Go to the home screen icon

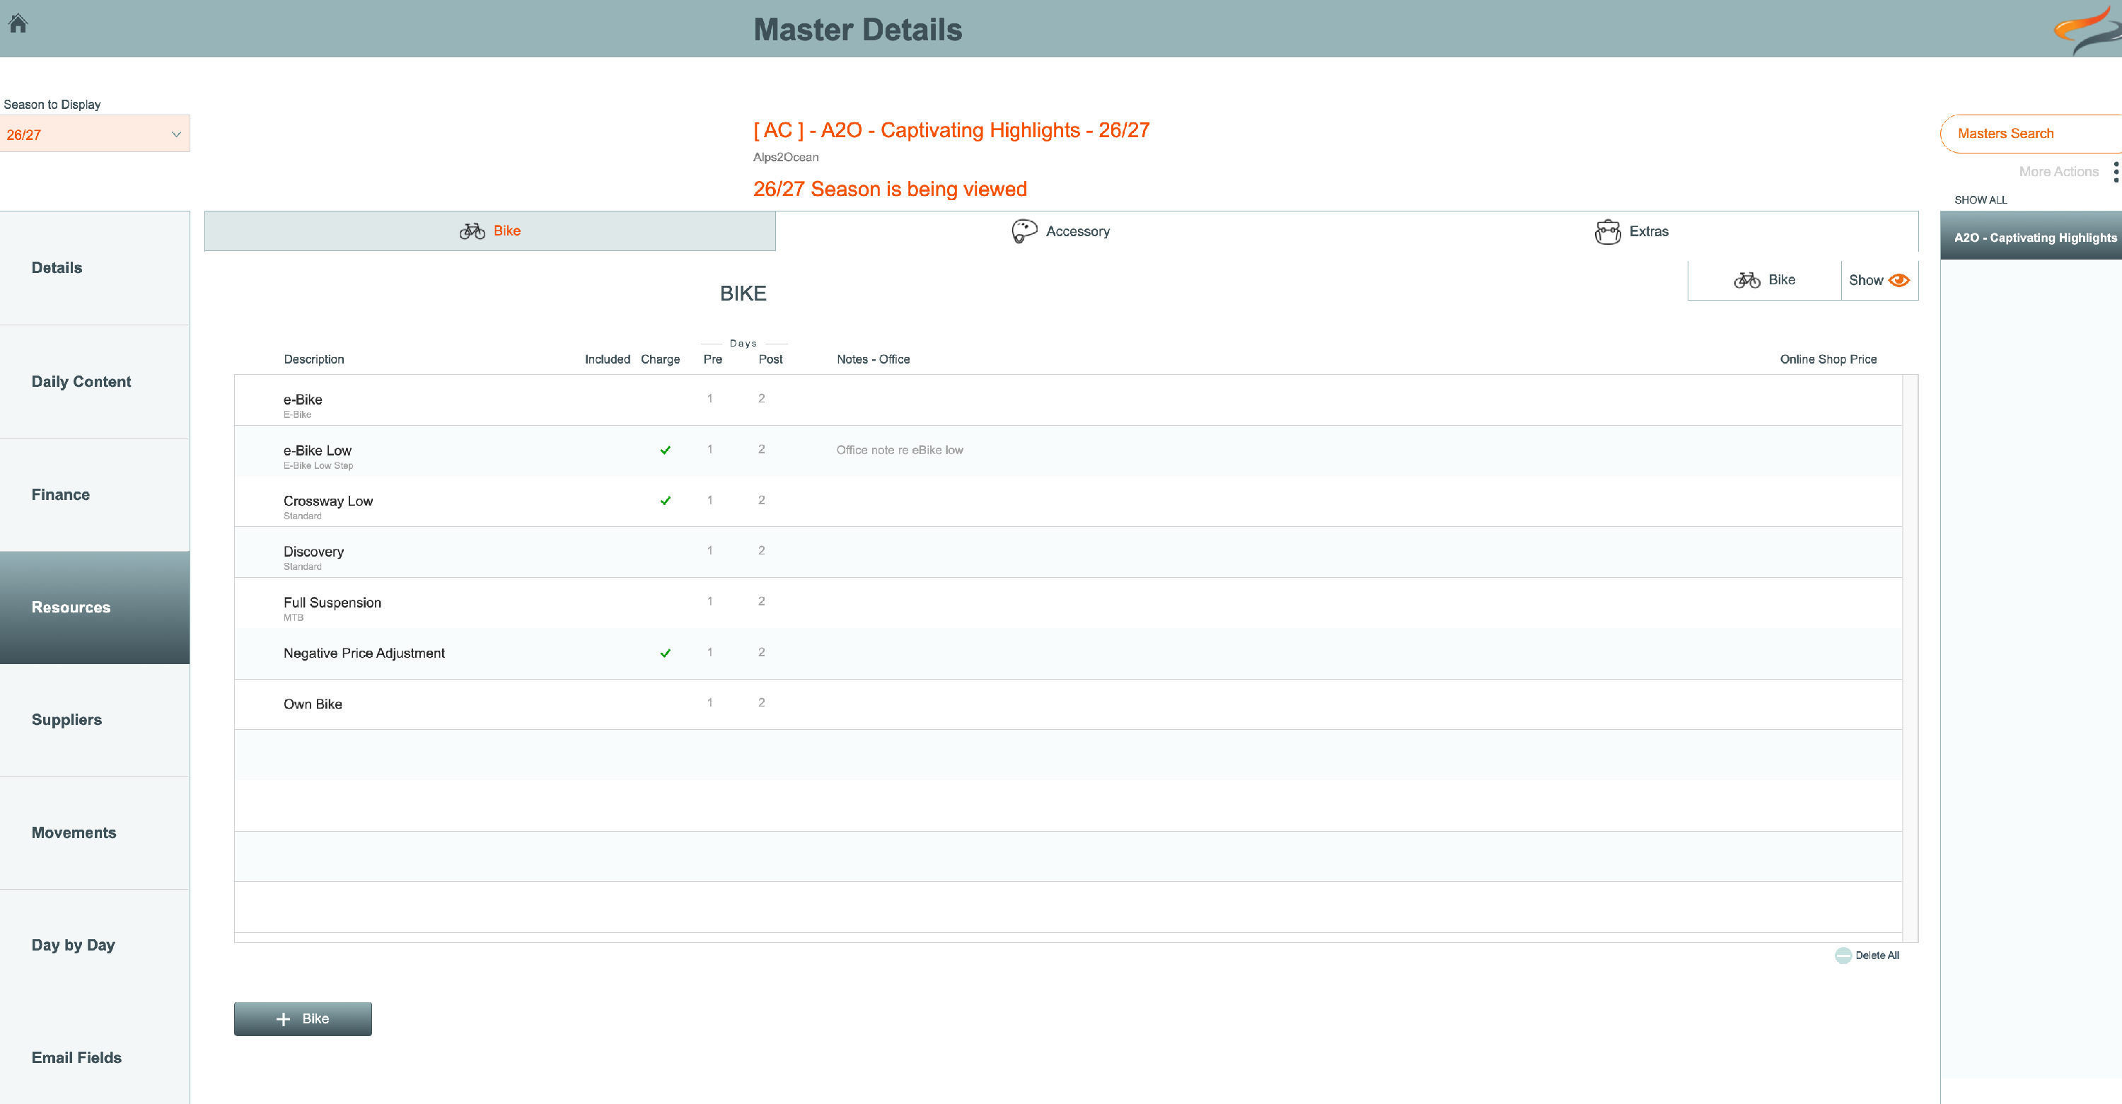point(18,23)
